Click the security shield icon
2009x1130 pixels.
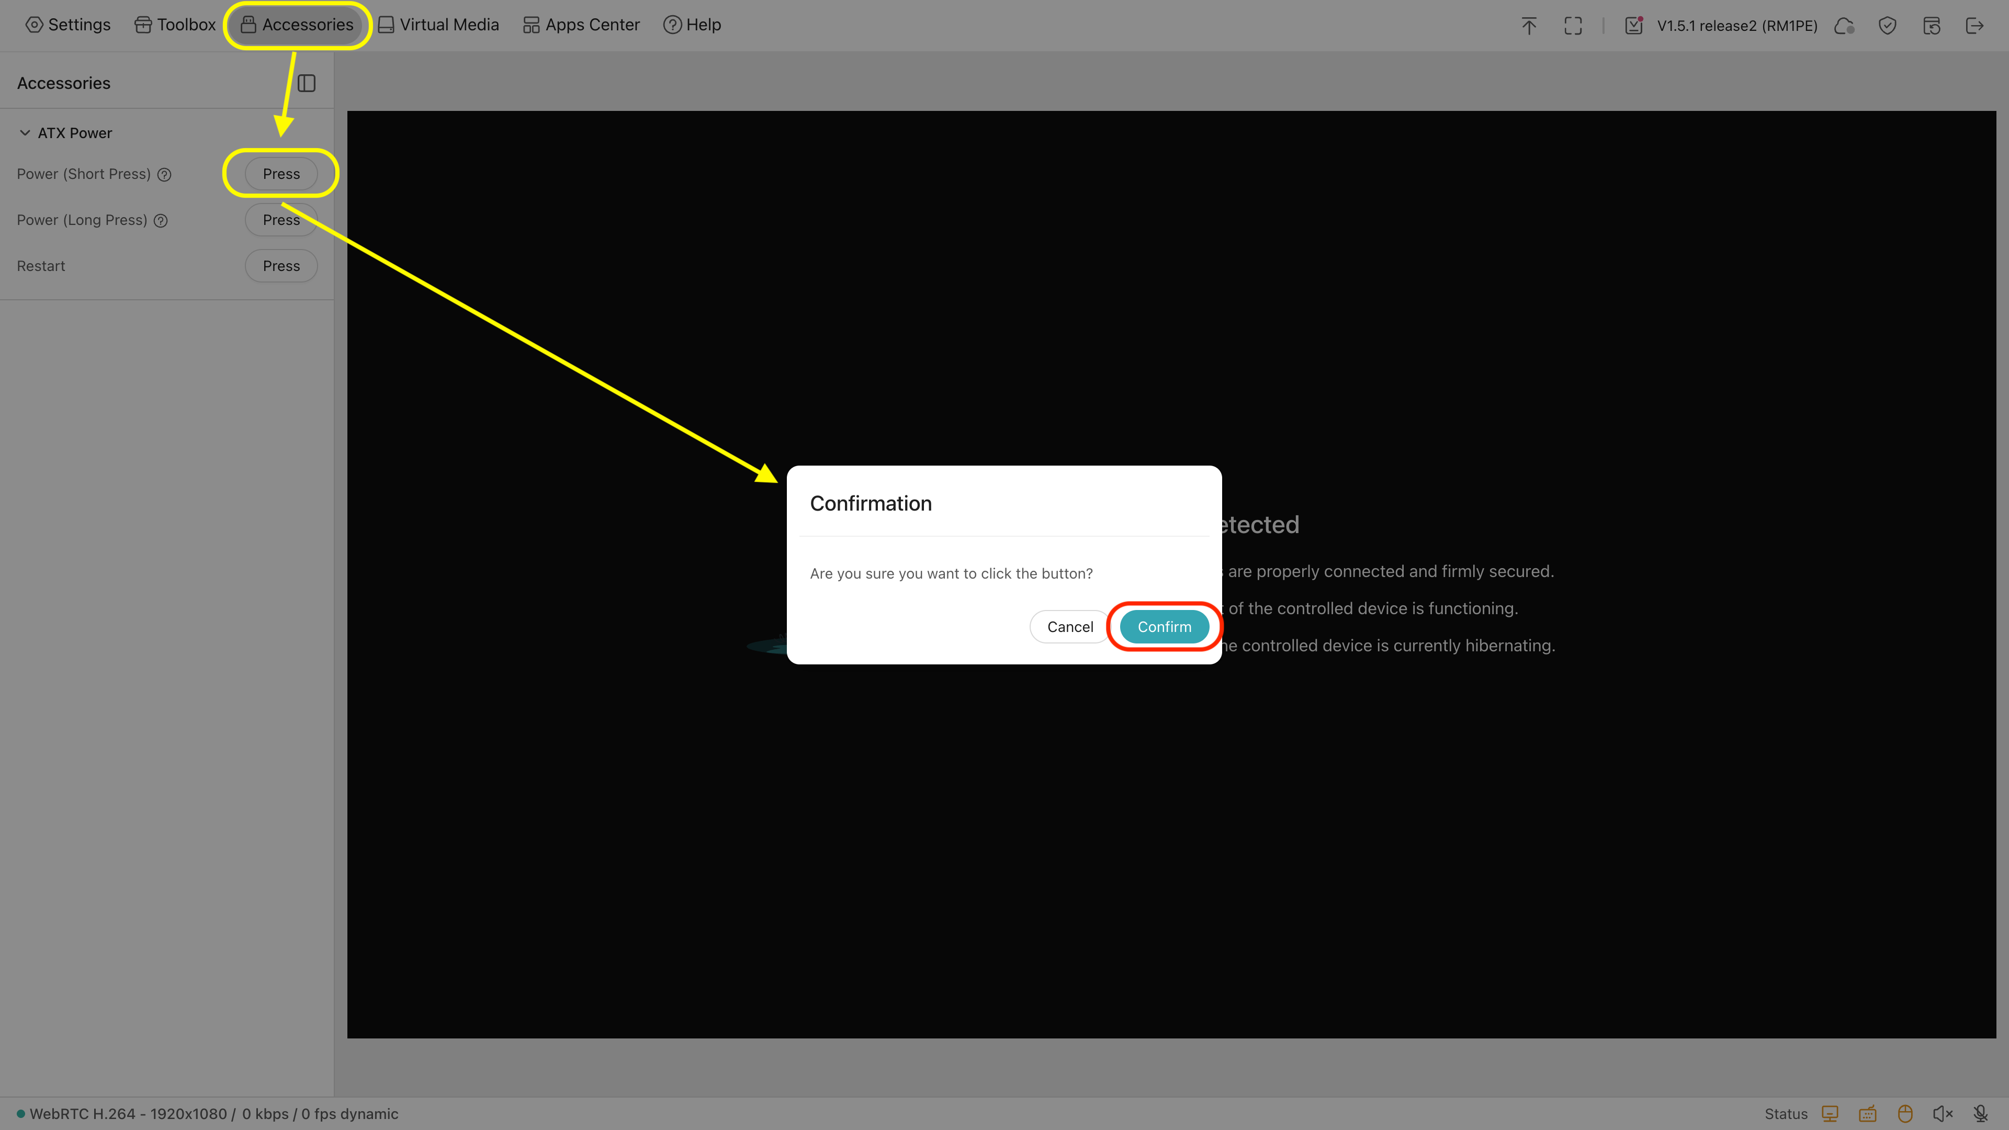(1887, 26)
